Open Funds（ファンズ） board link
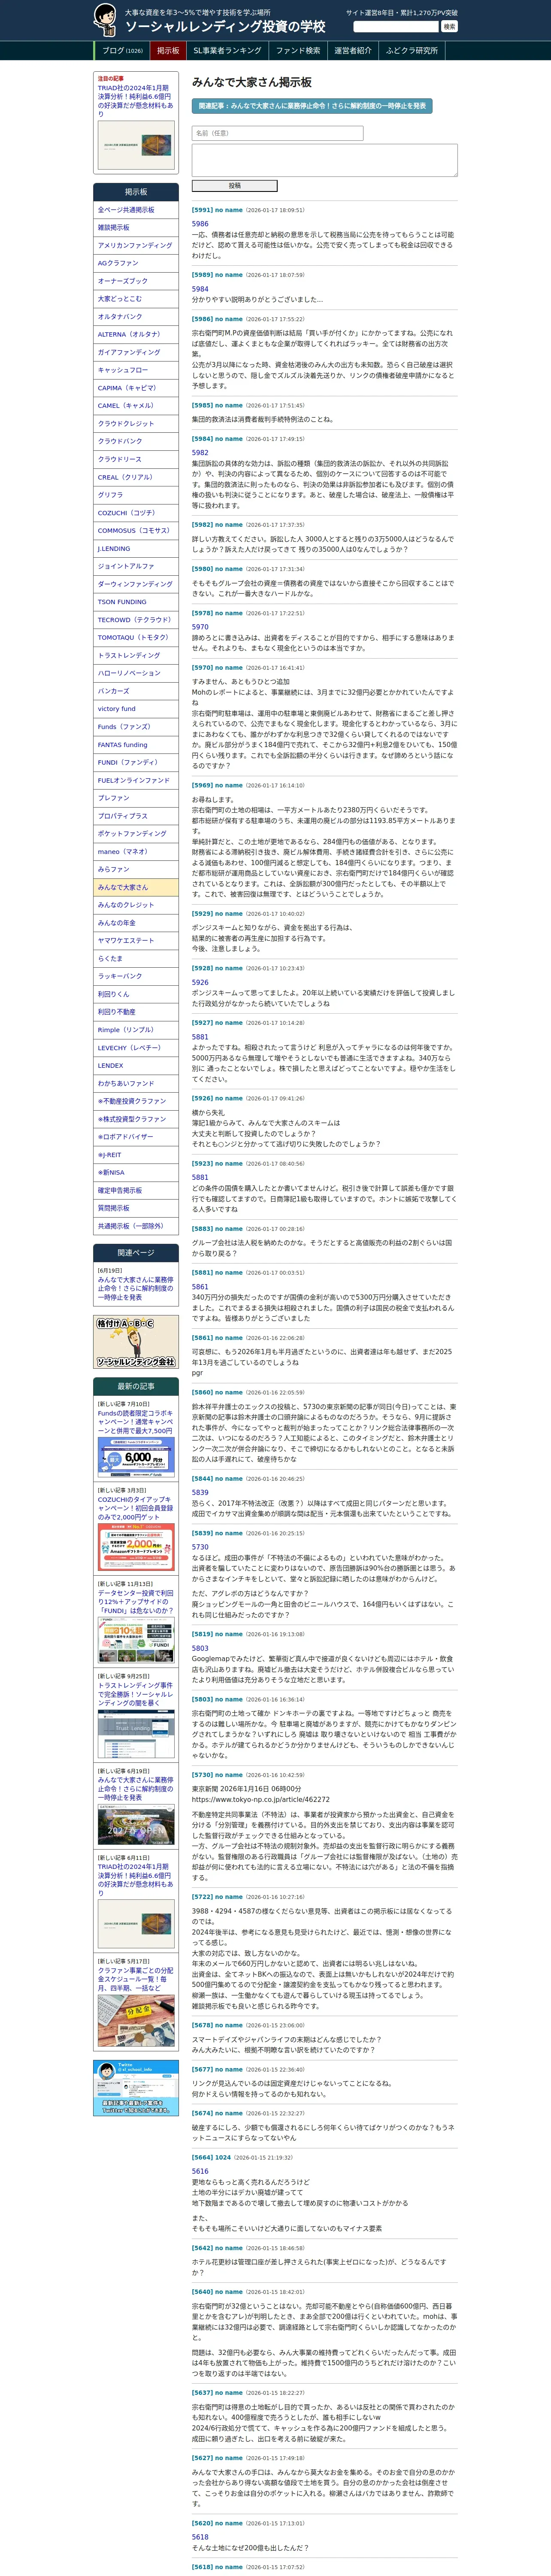551x2576 pixels. coord(136,727)
